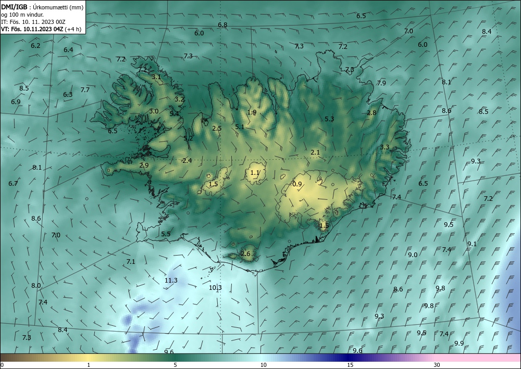Click the 9.9 value near the bottom right
Screen dimensions: 521x369
click(459, 343)
